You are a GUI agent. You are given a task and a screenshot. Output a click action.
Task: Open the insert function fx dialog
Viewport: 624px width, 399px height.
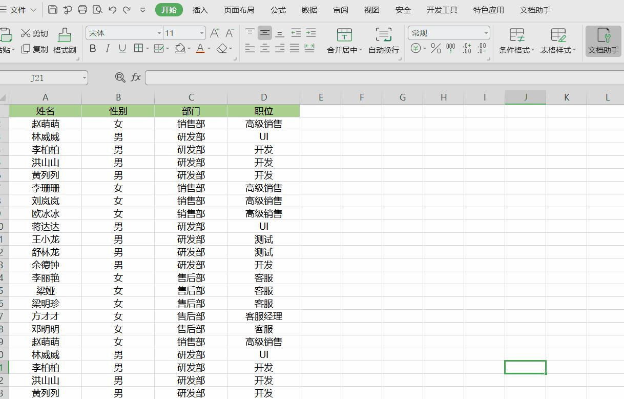[x=136, y=77]
